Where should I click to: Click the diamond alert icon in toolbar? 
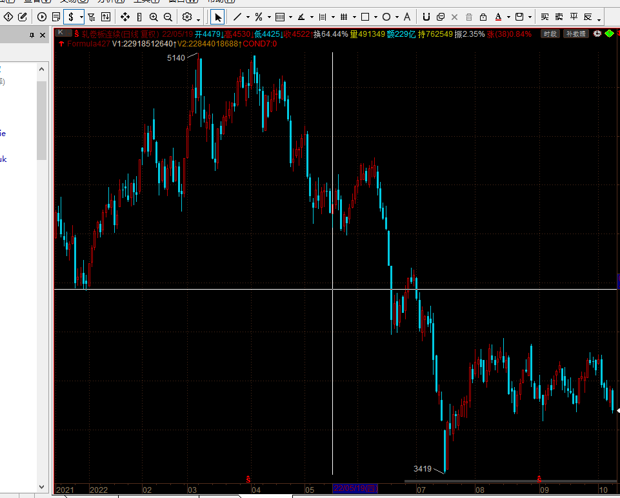click(x=8, y=17)
